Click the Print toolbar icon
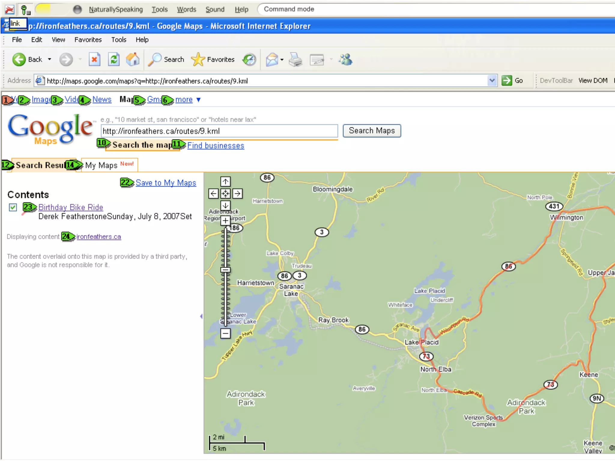Viewport: 615px width, 461px height. click(x=295, y=59)
